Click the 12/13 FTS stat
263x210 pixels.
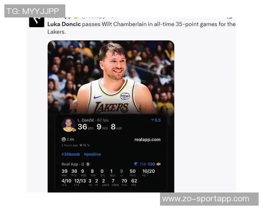pyautogui.click(x=80, y=182)
